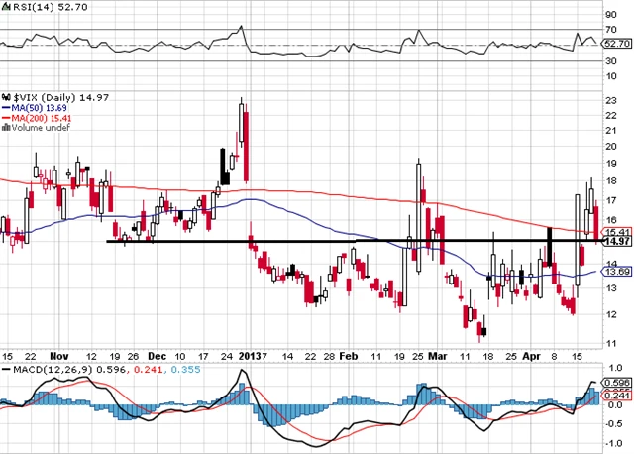Click the MACD 0.596 value tag
This screenshot has height=454, width=634.
[x=616, y=383]
